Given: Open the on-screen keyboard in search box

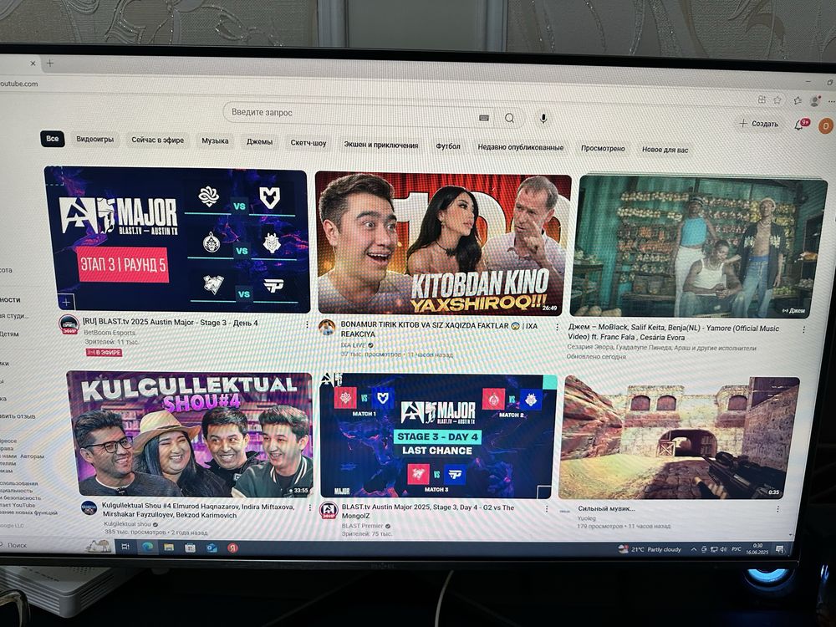Looking at the screenshot, I should tap(484, 118).
